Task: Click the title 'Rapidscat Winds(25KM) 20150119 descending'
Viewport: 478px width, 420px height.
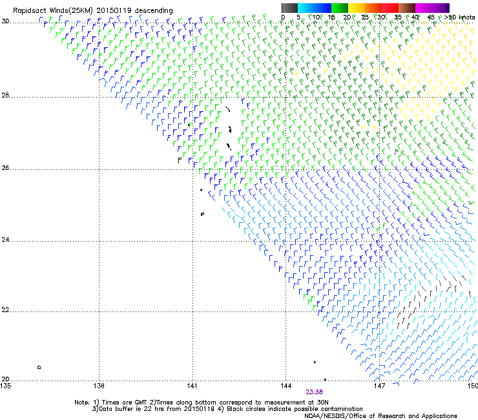Action: (x=92, y=11)
